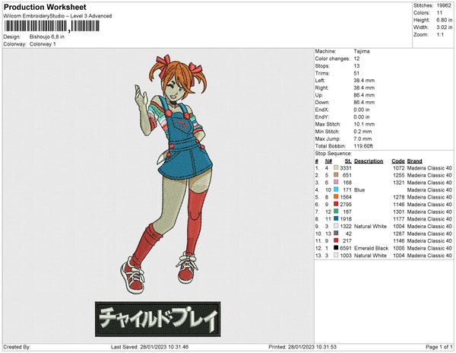Click the Min Stitch value 0.2 mm
The height and width of the screenshot is (353, 456).
coord(363,132)
